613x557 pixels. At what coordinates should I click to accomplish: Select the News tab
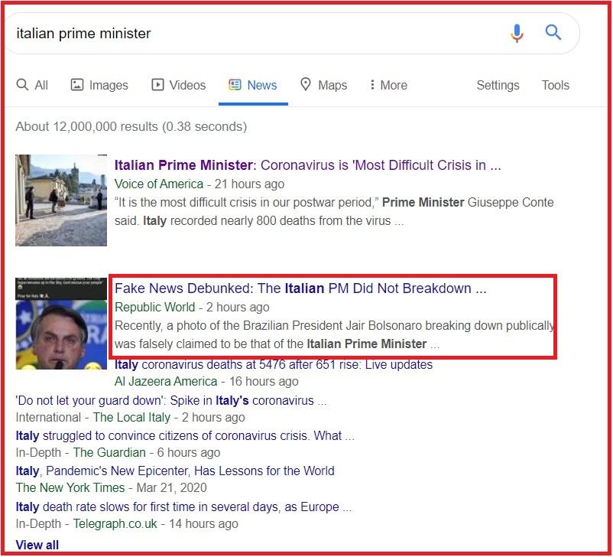tap(252, 85)
